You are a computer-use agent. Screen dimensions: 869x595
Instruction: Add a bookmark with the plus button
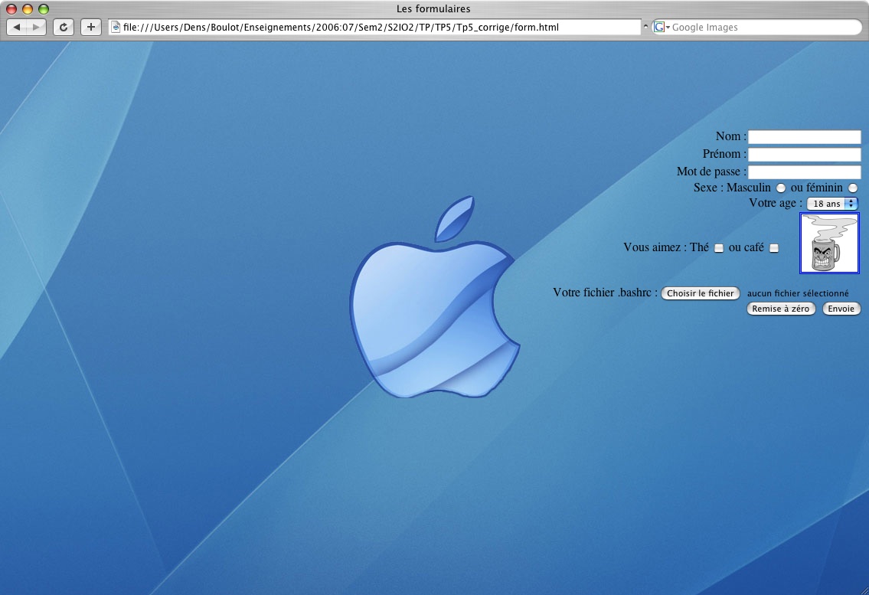point(91,27)
